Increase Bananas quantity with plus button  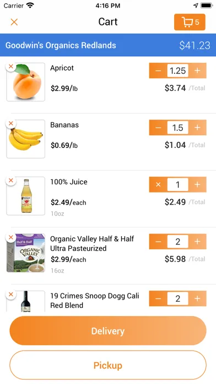click(x=197, y=127)
